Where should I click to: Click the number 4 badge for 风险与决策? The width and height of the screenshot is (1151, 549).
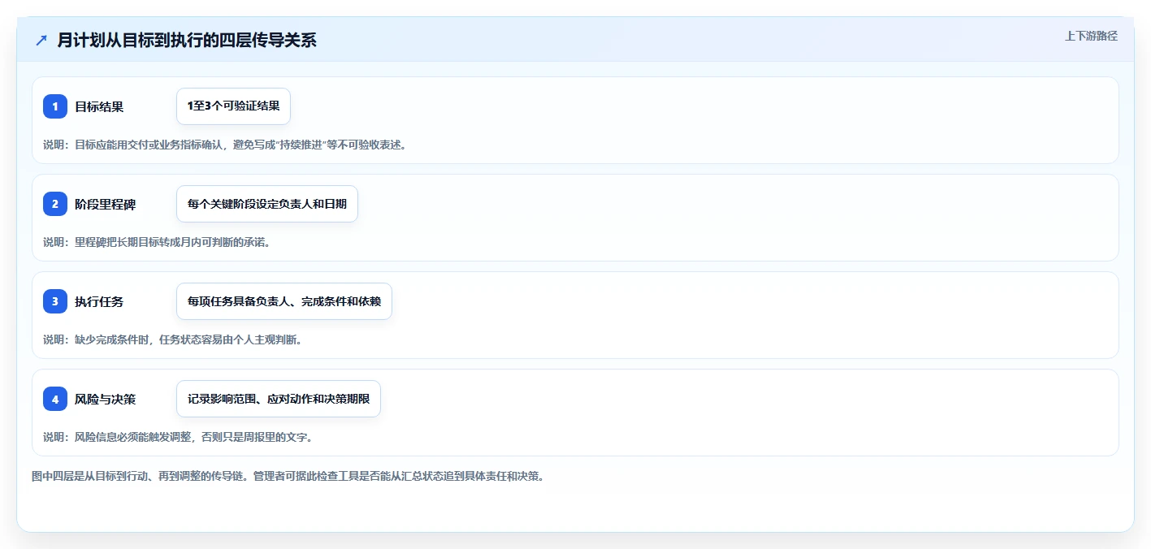click(x=55, y=399)
